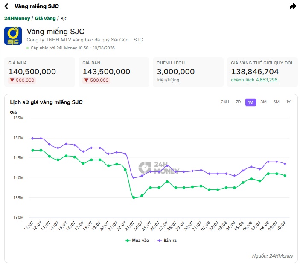The height and width of the screenshot is (264, 300).
Task: Click the Cập nhật bởi 24HMoney timestamp
Action: point(73,48)
